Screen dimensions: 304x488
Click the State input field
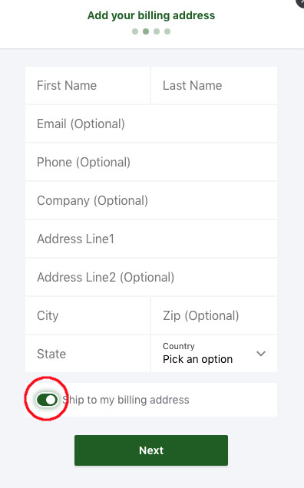(x=88, y=354)
